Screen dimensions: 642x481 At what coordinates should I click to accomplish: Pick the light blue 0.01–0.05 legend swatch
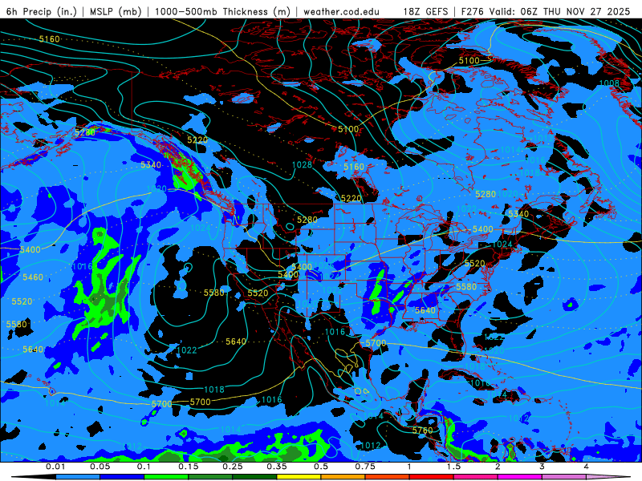[78, 477]
